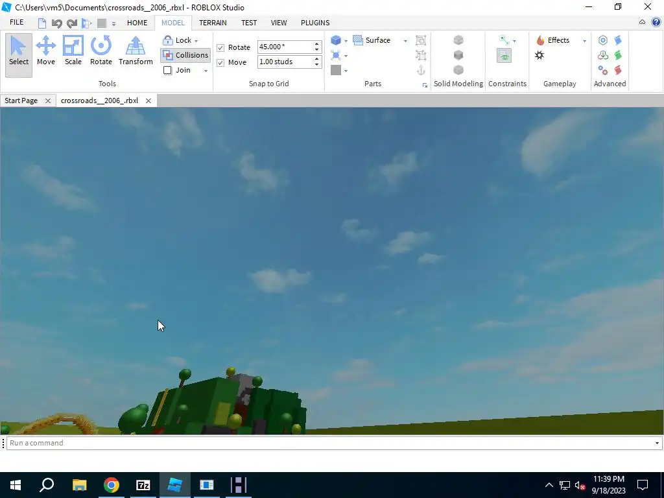Activate the Scale tool
Image resolution: width=664 pixels, height=498 pixels.
(73, 51)
